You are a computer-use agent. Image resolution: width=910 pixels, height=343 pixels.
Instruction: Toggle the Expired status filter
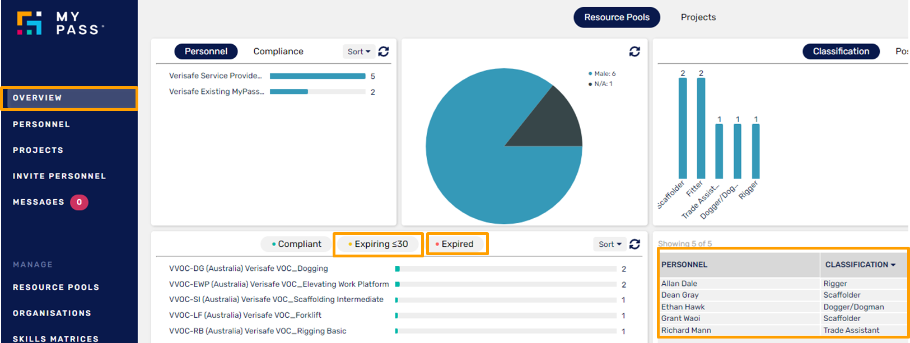[x=457, y=244]
